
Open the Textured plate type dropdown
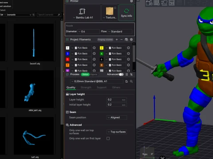pyautogui.click(x=110, y=13)
